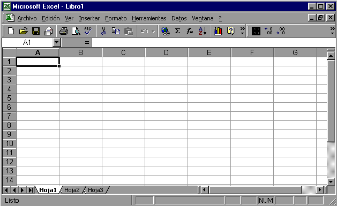Switch to the Hoja2 sheet tab
The image size is (337, 206).
(72, 190)
